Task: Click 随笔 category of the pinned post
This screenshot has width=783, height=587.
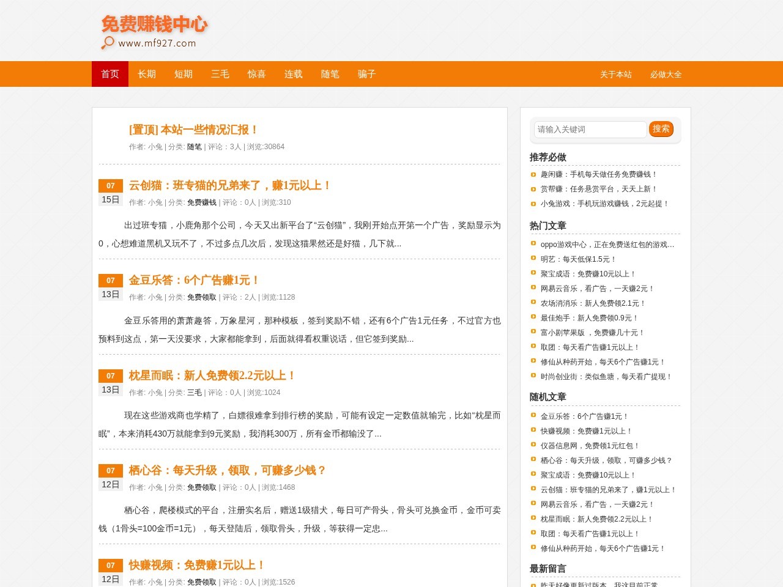Action: pos(195,147)
